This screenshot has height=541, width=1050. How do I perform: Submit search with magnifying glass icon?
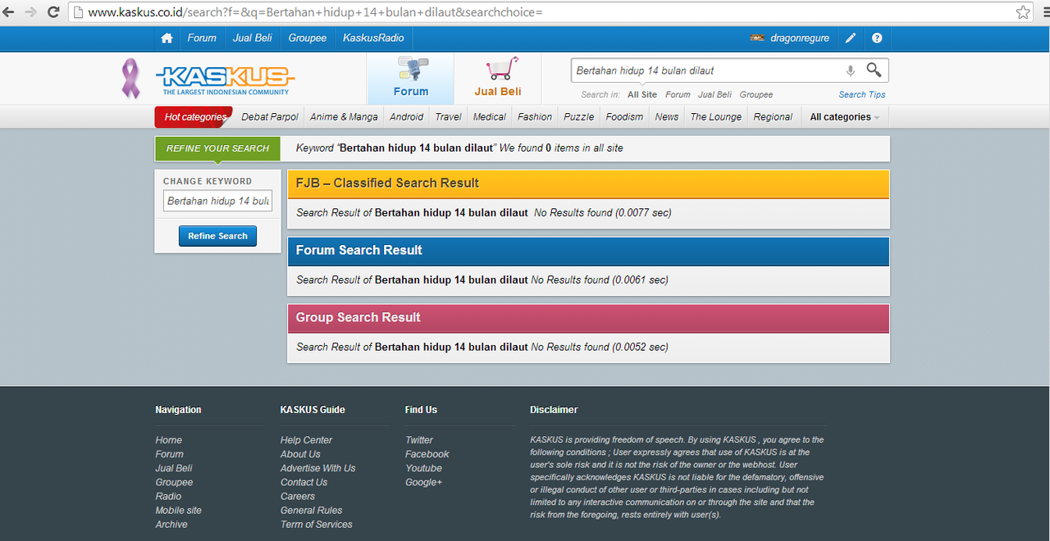tap(874, 70)
